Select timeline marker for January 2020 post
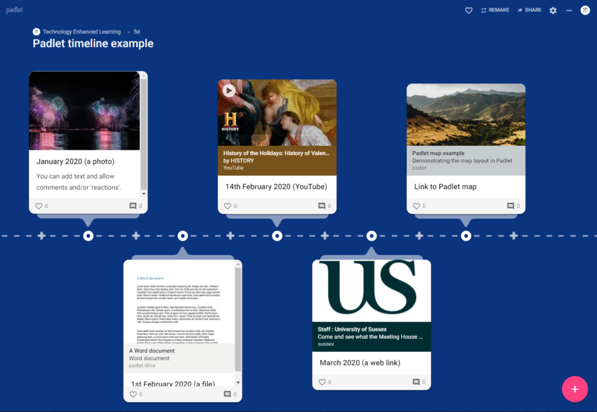597x412 pixels. tap(89, 236)
